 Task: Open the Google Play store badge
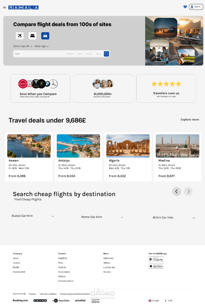click(156, 259)
